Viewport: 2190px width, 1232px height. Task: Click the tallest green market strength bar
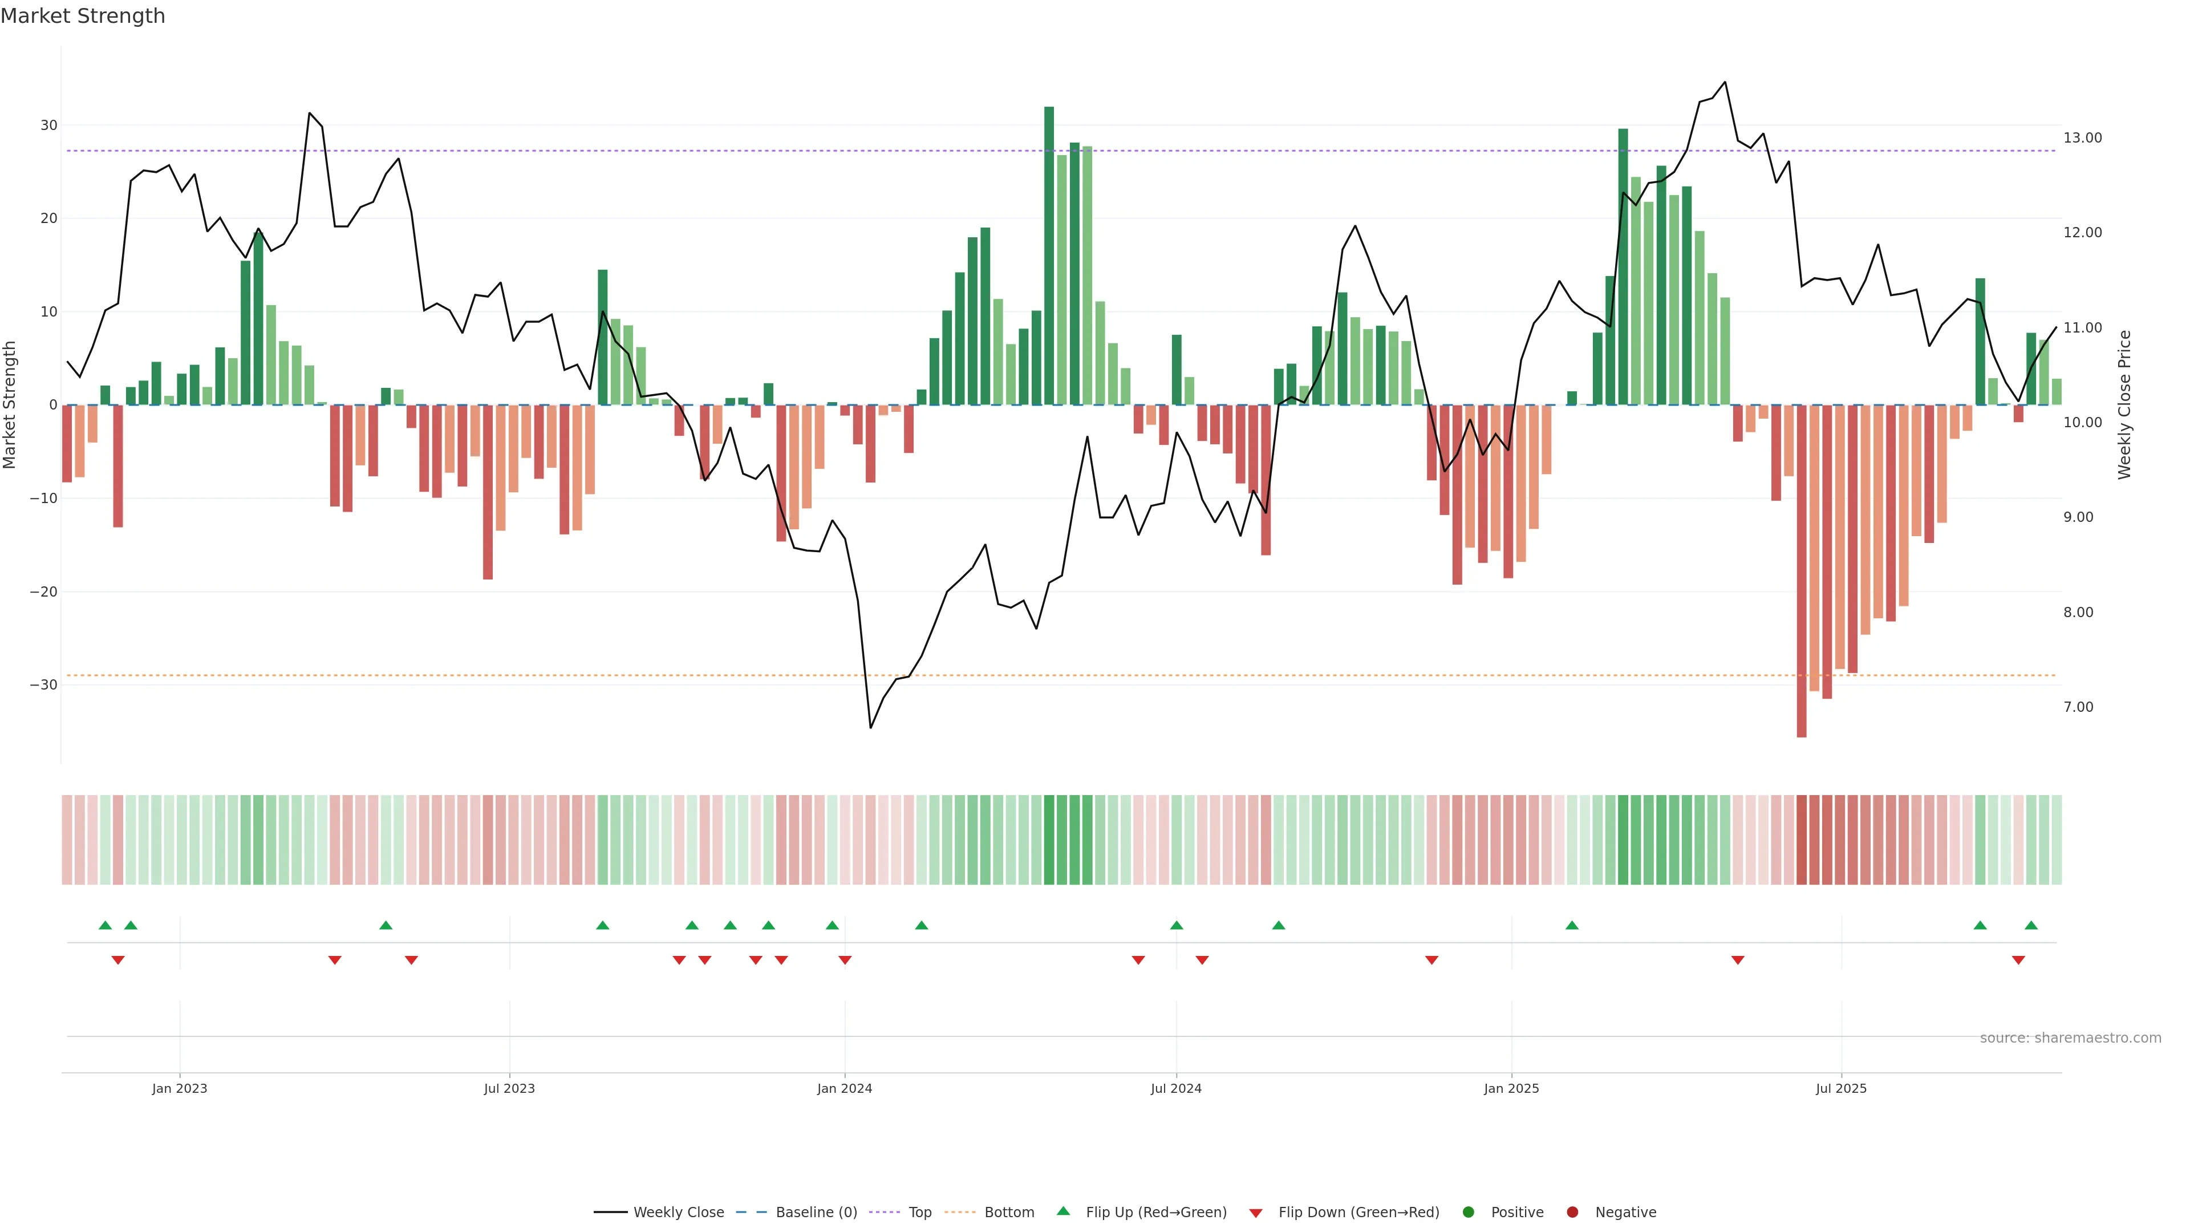[1049, 255]
